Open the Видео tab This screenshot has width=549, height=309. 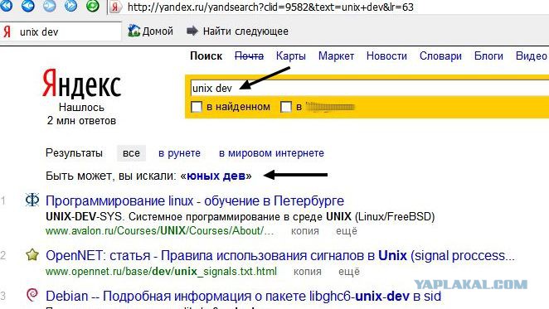[x=531, y=56]
